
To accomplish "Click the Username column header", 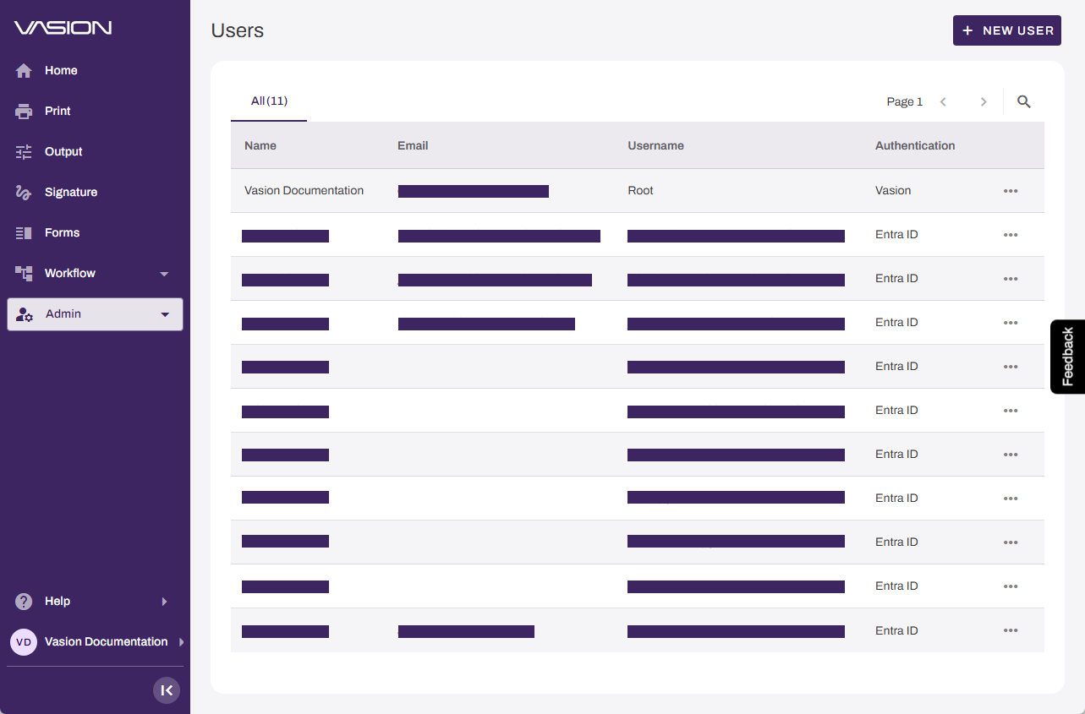I will click(655, 145).
